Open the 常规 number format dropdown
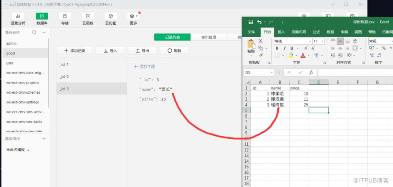 click(392, 41)
